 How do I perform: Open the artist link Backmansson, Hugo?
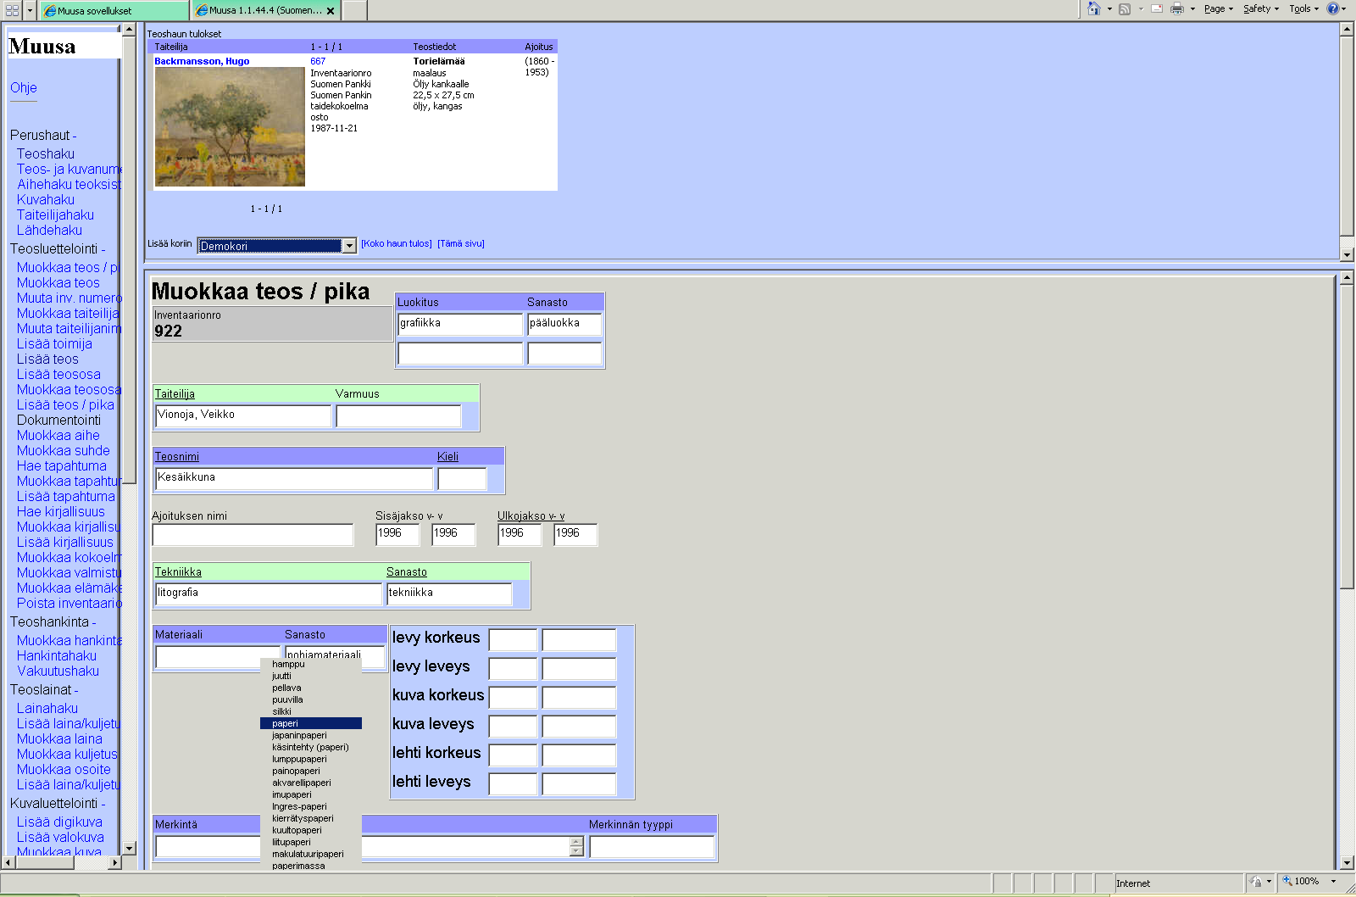click(202, 61)
